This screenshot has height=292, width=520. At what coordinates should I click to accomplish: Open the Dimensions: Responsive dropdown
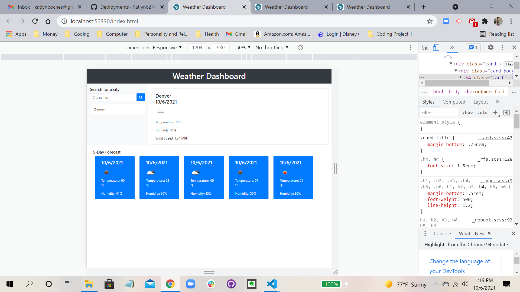[153, 48]
